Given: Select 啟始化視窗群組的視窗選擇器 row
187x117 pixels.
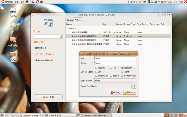Looking at the screenshot, I should point(118,40).
